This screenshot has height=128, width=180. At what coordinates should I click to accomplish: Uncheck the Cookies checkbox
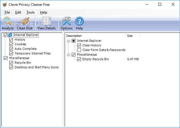(x=11, y=44)
